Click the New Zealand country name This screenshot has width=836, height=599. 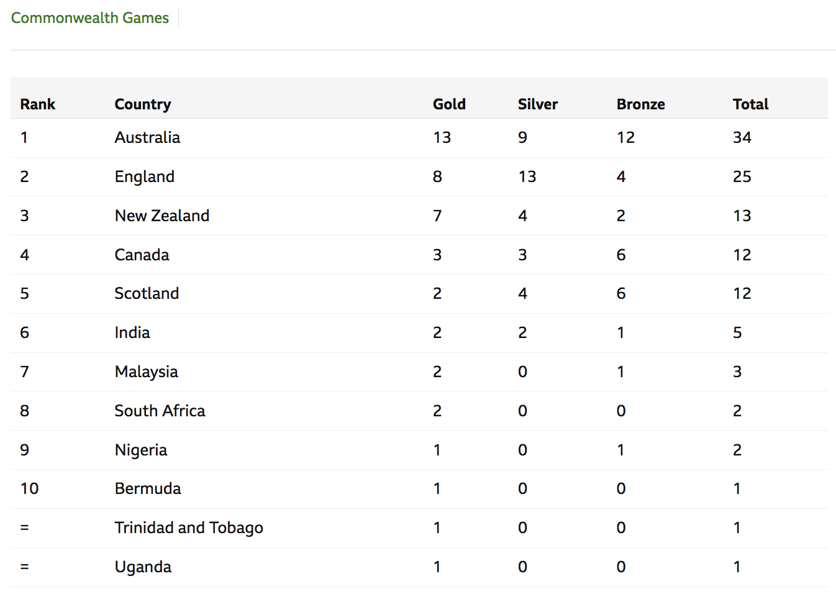[x=162, y=216]
